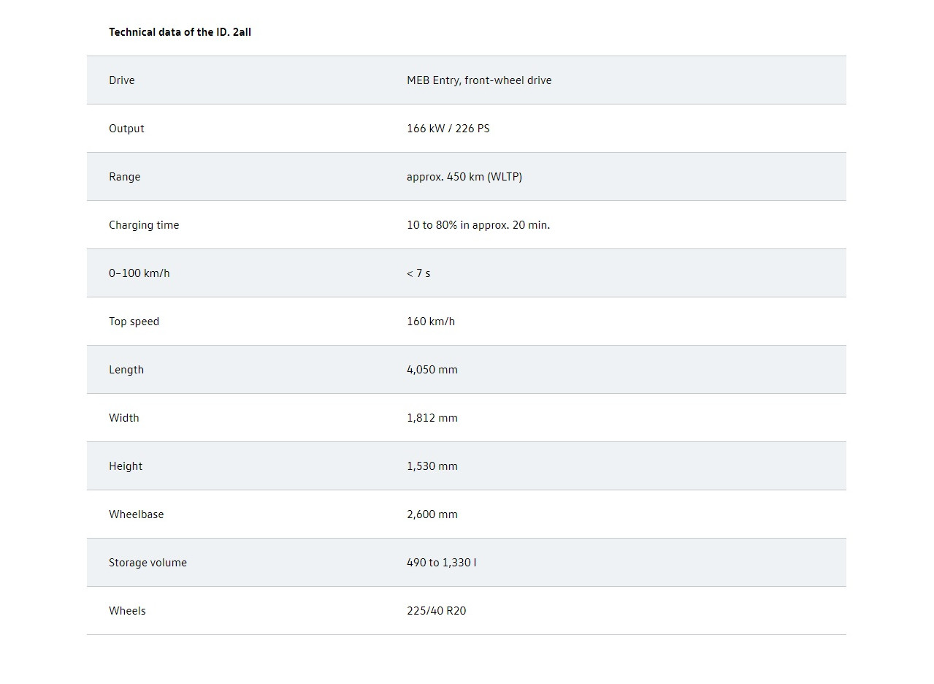This screenshot has height=684, width=934.
Task: Select the '1,812 mm' width value
Action: tap(432, 418)
